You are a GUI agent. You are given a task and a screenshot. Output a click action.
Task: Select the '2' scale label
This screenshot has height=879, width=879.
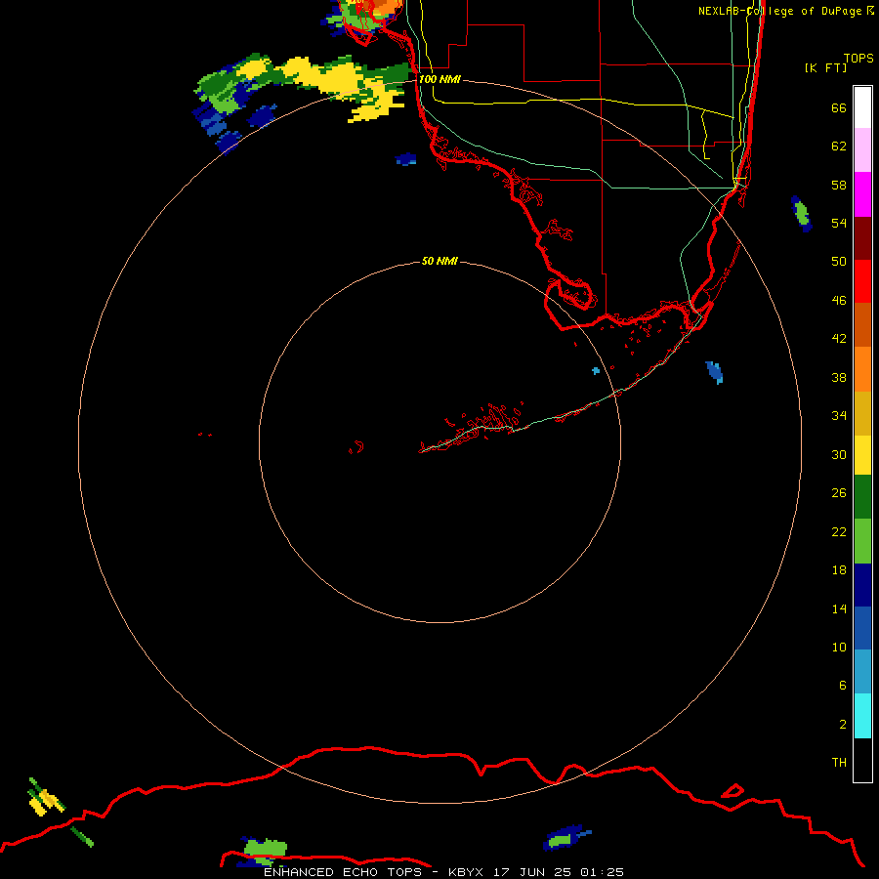point(843,725)
